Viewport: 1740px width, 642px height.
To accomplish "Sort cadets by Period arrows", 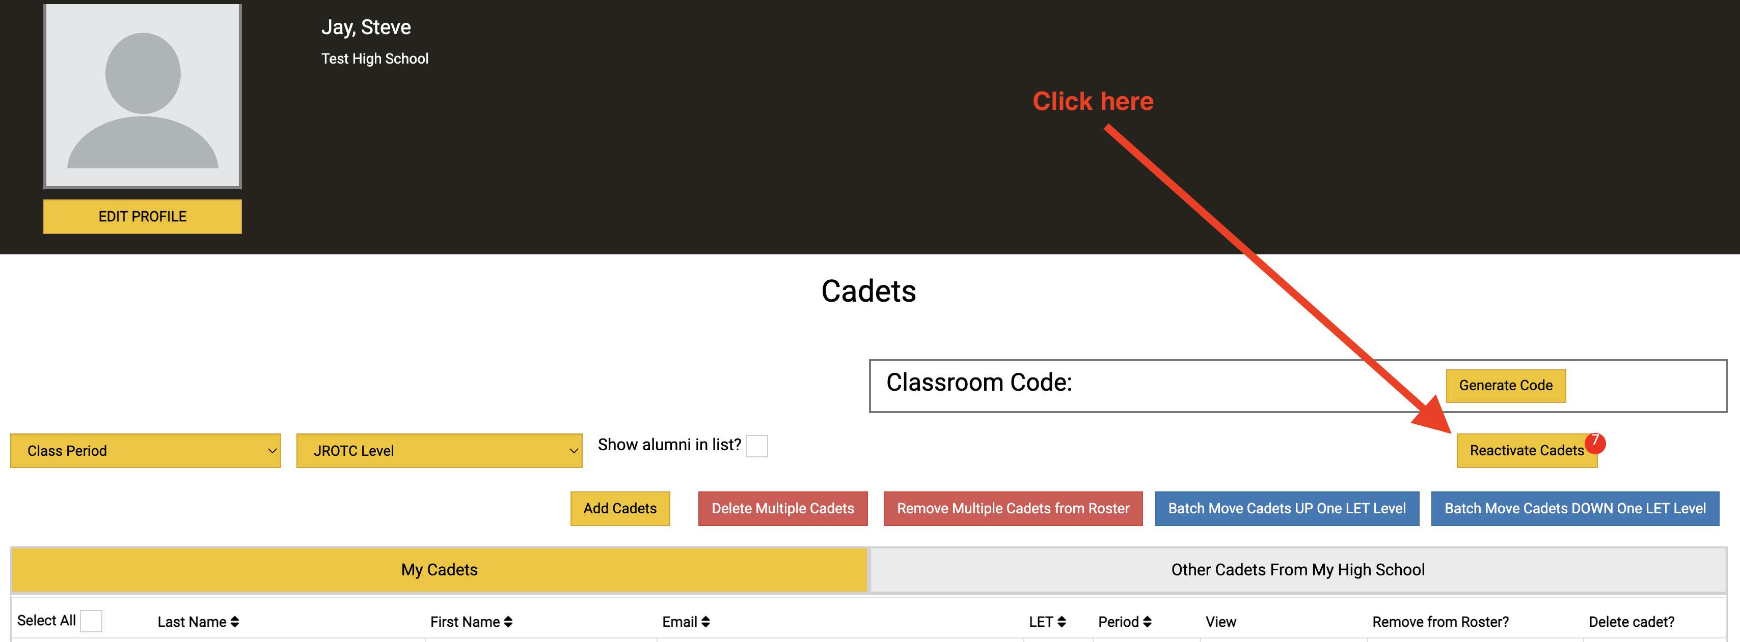I will point(1147,622).
